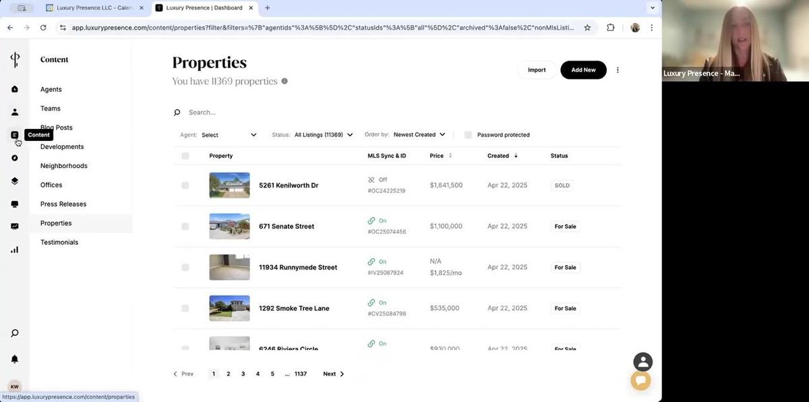Click the MLS sync link icon for 11934 Runnymede Street
Screen dimensions: 809x402
pos(371,262)
